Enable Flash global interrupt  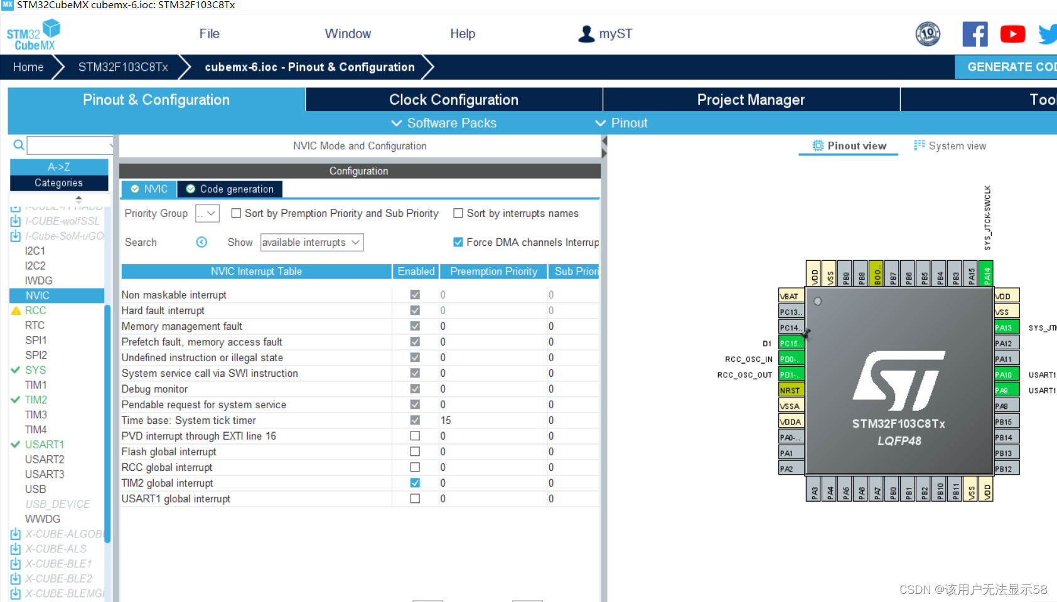click(415, 451)
